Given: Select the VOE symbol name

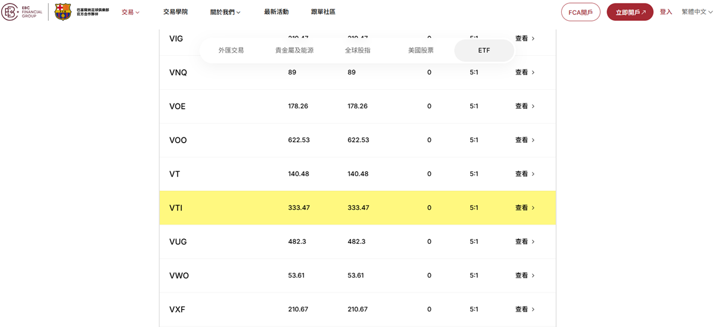Looking at the screenshot, I should 178,106.
